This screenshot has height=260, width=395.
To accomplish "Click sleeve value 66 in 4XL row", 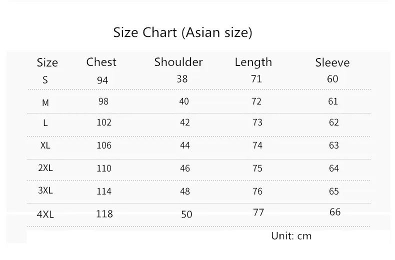I will pyautogui.click(x=335, y=212).
